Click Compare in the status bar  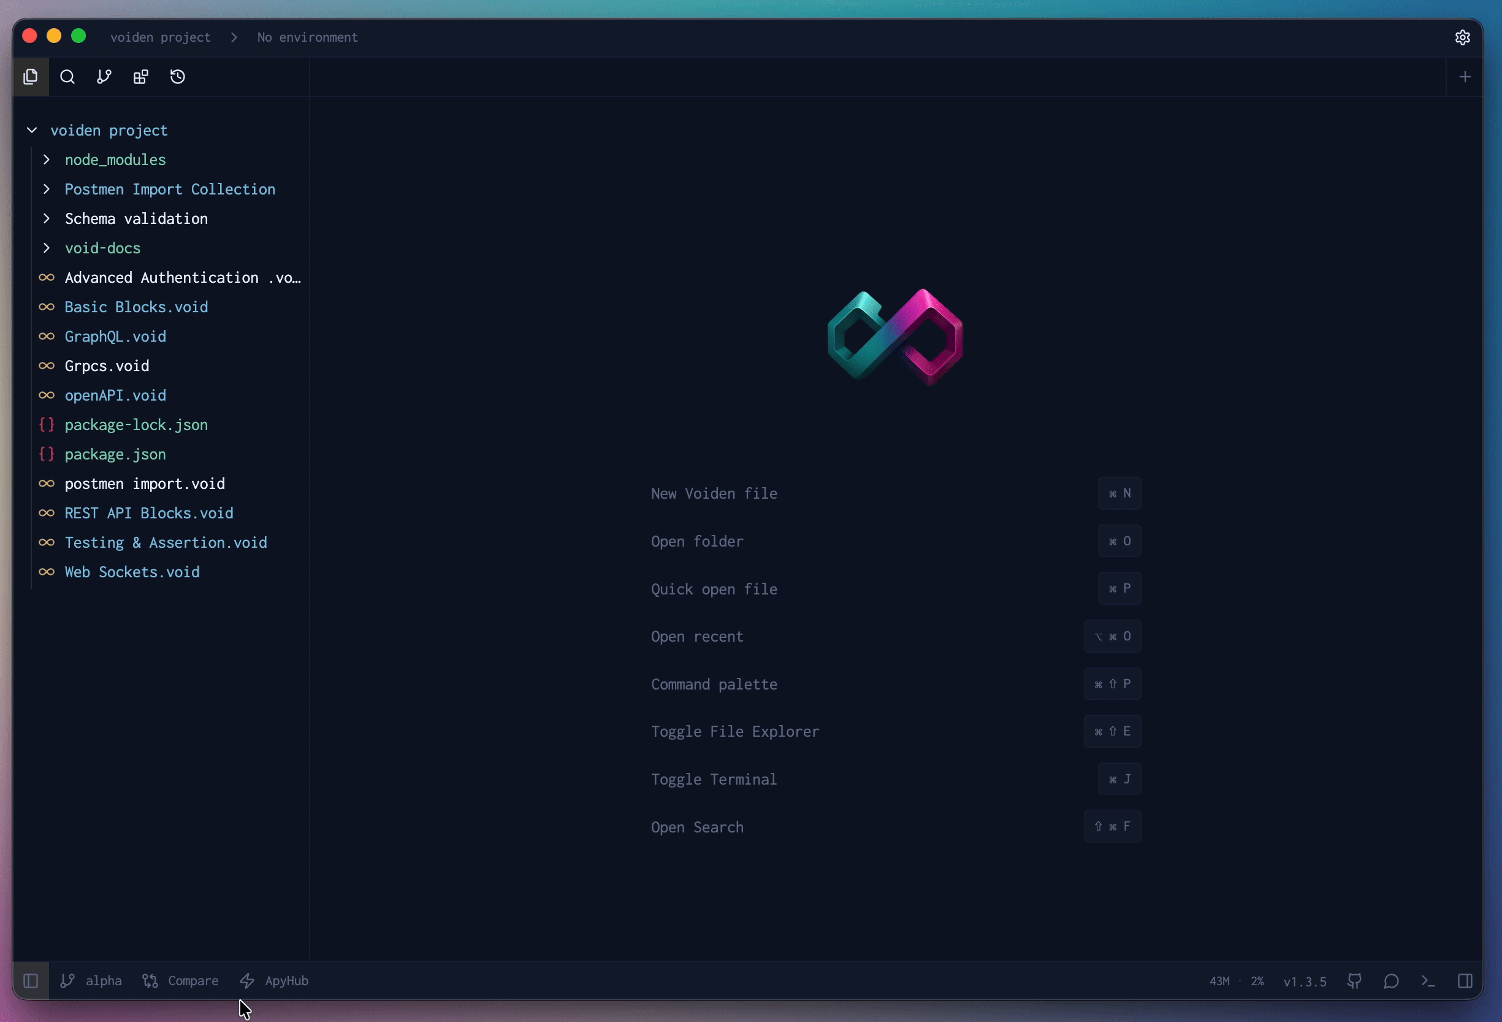(181, 981)
